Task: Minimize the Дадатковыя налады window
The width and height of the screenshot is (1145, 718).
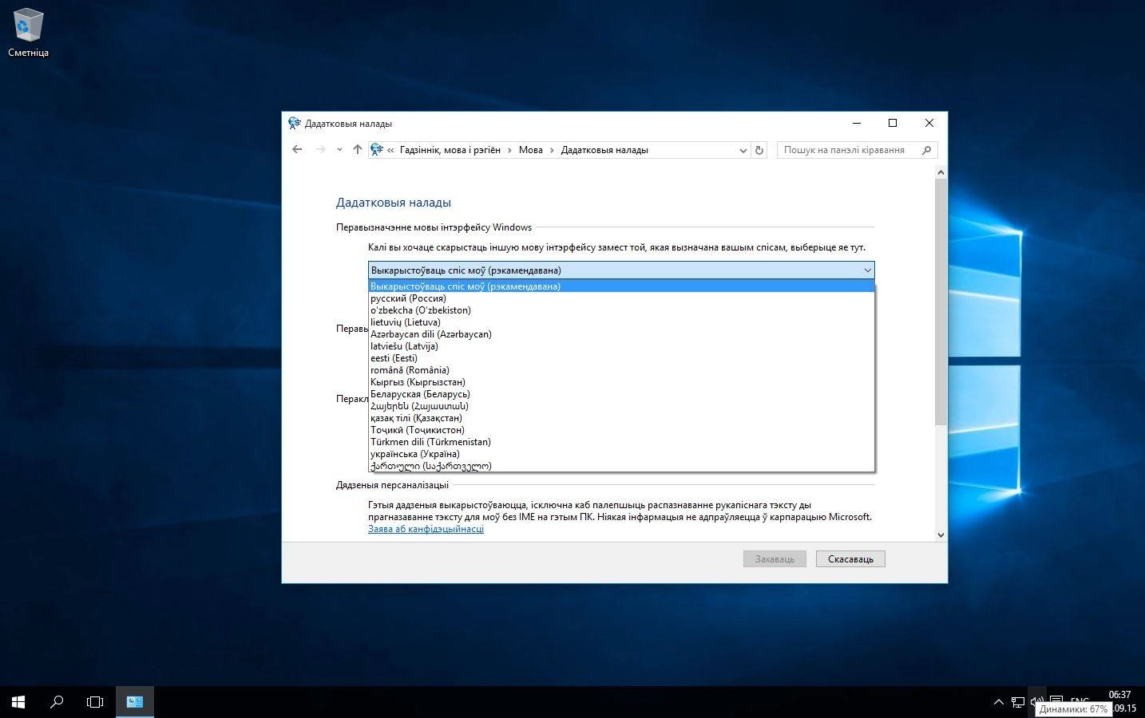Action: pos(857,123)
